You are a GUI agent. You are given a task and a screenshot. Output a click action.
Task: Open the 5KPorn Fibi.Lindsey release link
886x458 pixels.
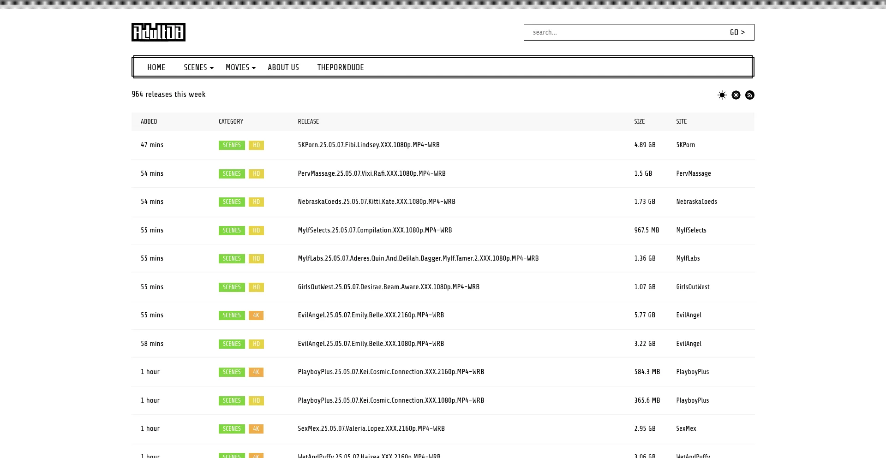(369, 145)
